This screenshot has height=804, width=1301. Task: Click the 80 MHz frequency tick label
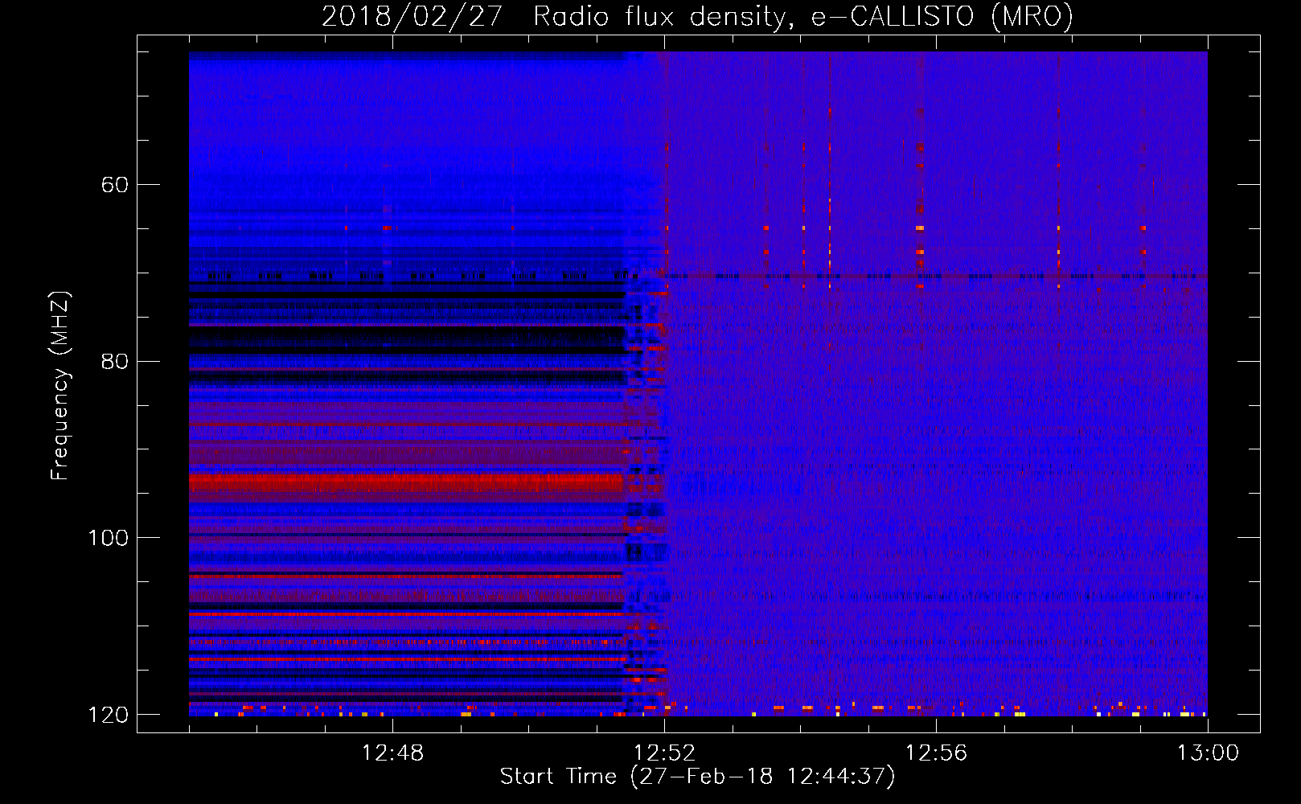tap(114, 361)
